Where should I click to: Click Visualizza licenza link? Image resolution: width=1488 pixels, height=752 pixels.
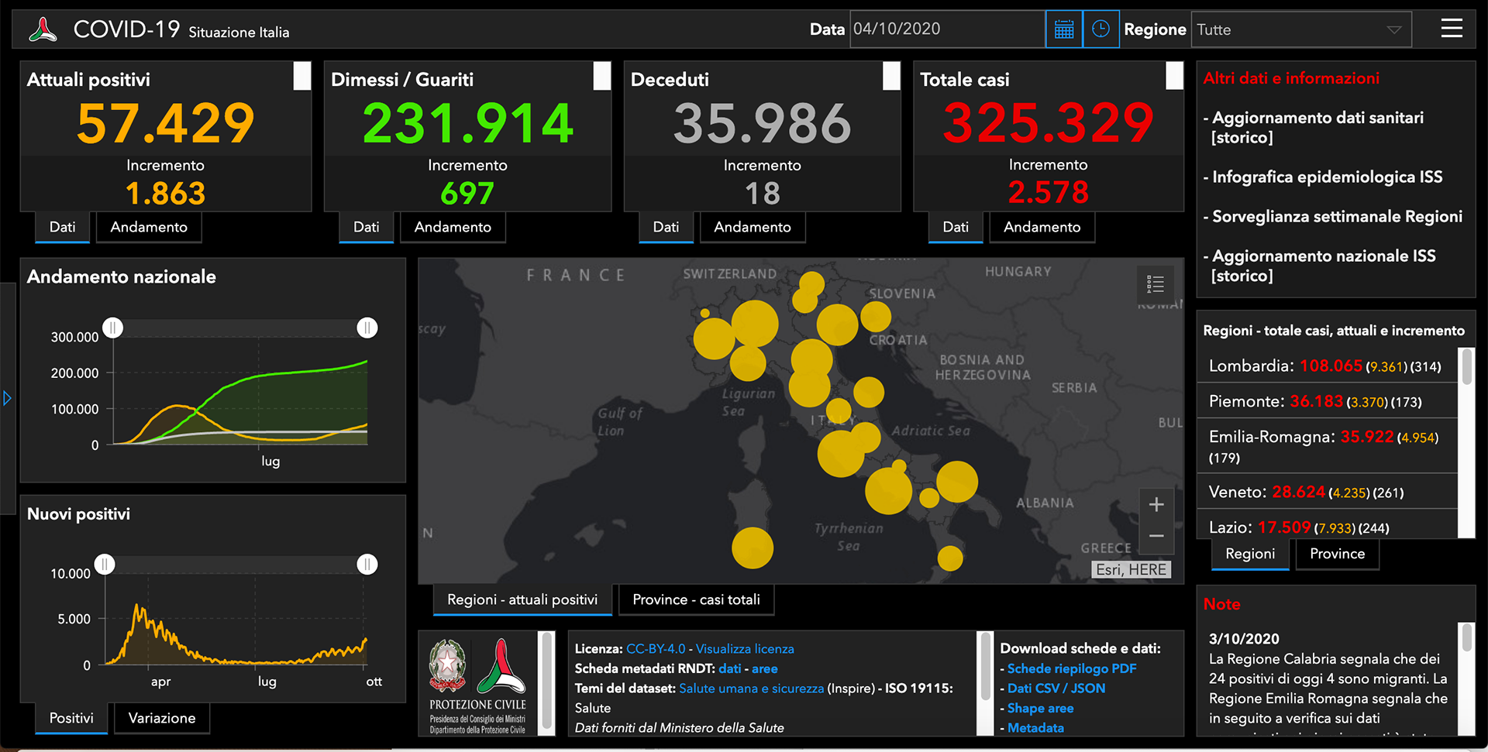pos(745,649)
